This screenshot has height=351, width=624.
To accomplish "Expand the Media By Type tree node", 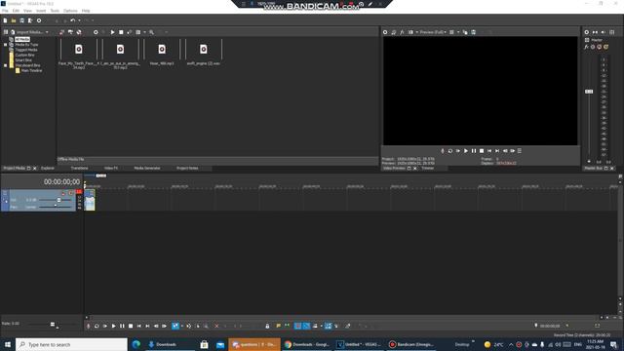I will 5,45.
